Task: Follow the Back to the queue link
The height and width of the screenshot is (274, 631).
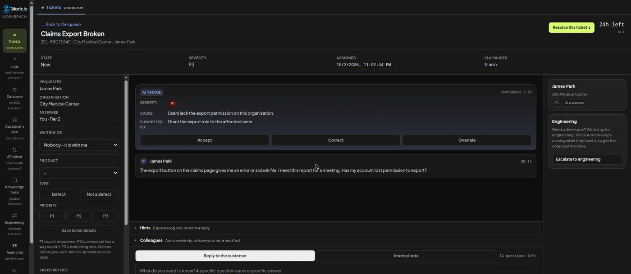Action: (x=61, y=24)
